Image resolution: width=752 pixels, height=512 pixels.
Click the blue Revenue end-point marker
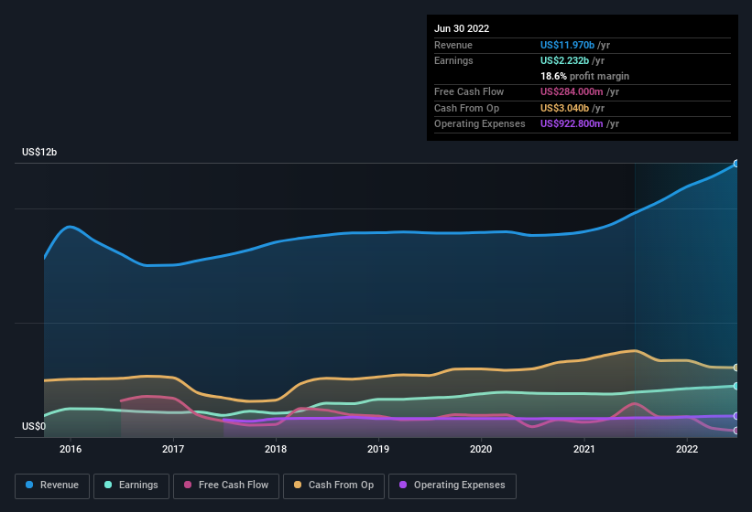point(736,164)
